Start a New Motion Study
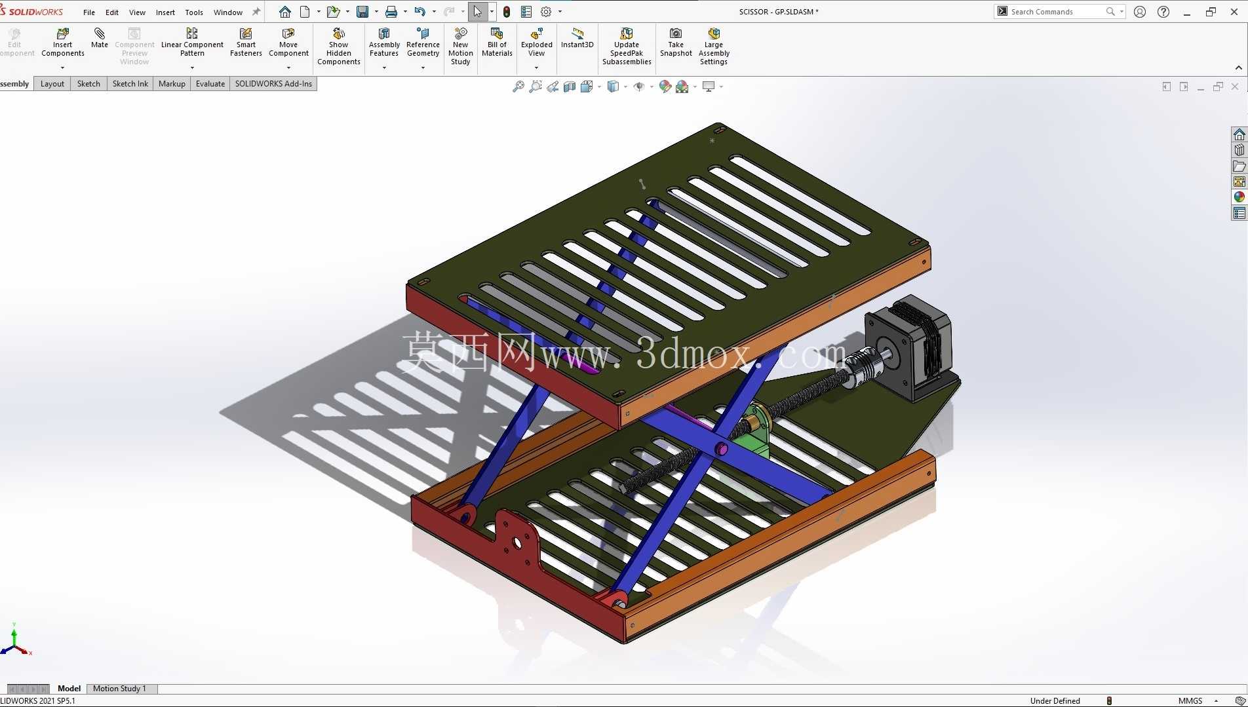The image size is (1248, 707). coord(461,46)
